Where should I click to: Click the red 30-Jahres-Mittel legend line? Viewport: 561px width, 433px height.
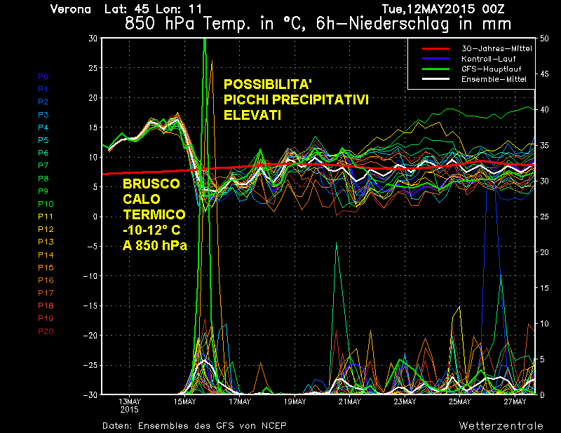[x=435, y=48]
